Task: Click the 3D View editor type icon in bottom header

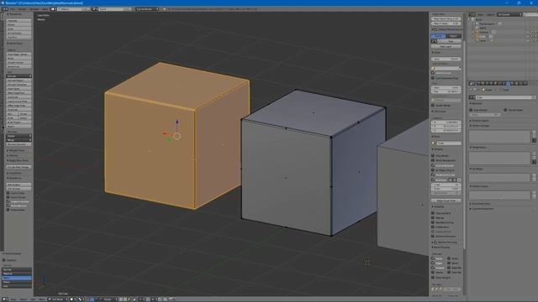Action: coord(5,299)
